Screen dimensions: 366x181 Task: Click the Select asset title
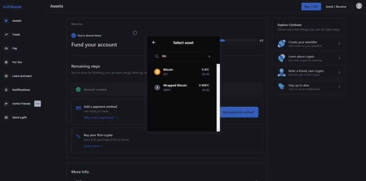[x=183, y=42]
